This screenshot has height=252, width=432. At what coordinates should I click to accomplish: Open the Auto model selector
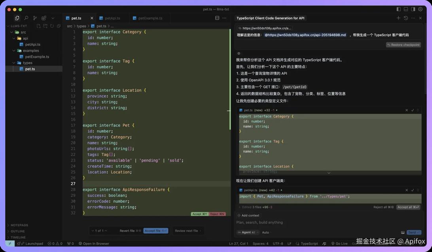click(x=265, y=233)
